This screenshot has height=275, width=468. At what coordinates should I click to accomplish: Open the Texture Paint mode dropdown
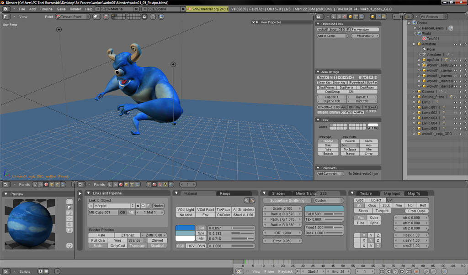point(73,17)
